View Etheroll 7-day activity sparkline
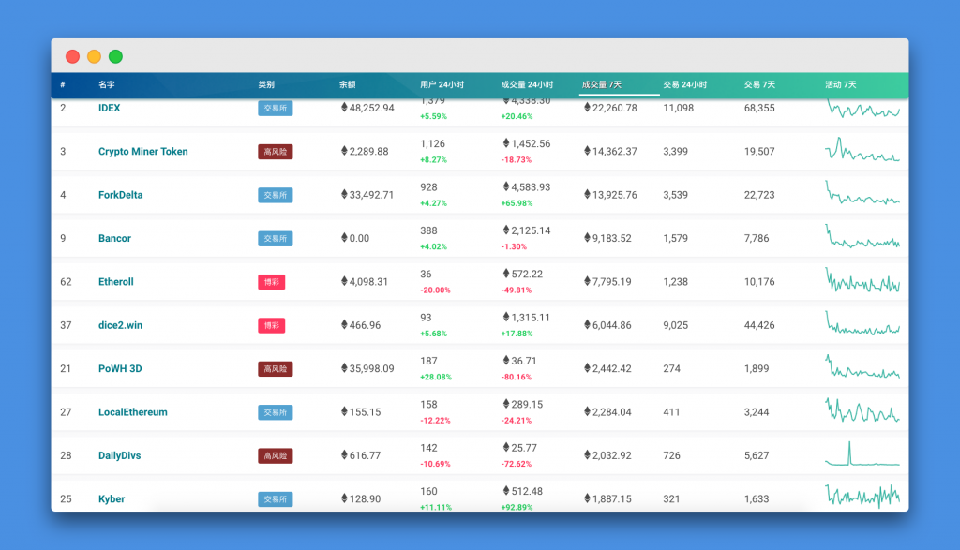The width and height of the screenshot is (960, 550). 862,280
